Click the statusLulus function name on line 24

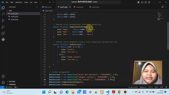pos(75,45)
